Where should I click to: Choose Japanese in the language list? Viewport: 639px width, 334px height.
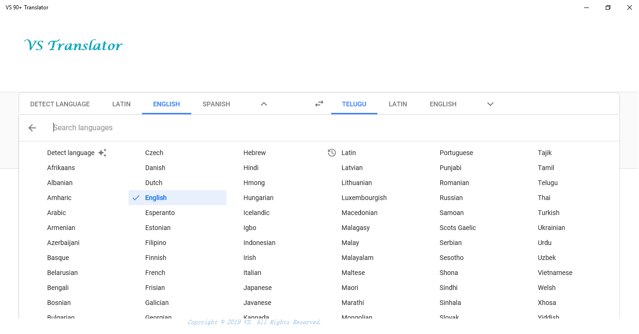(257, 288)
